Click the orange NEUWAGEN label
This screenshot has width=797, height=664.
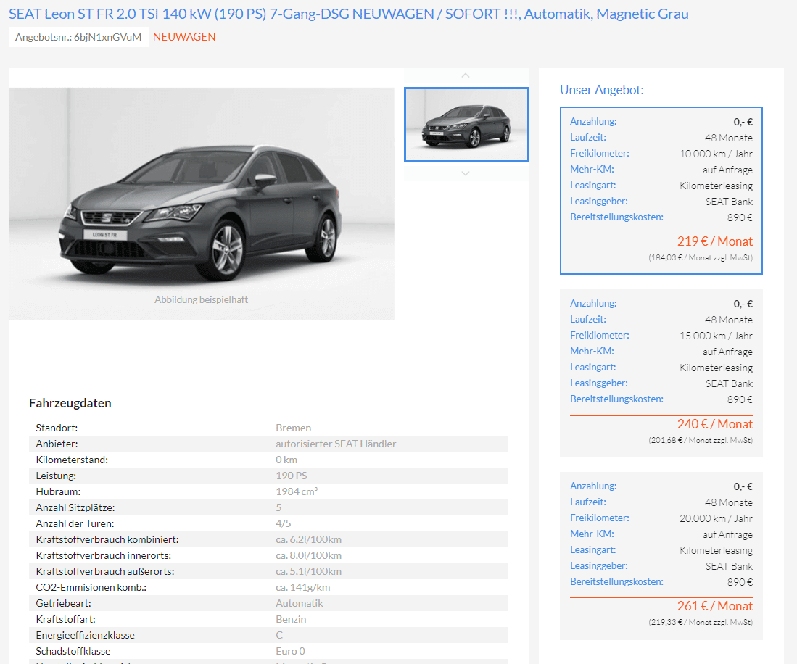[x=184, y=36]
